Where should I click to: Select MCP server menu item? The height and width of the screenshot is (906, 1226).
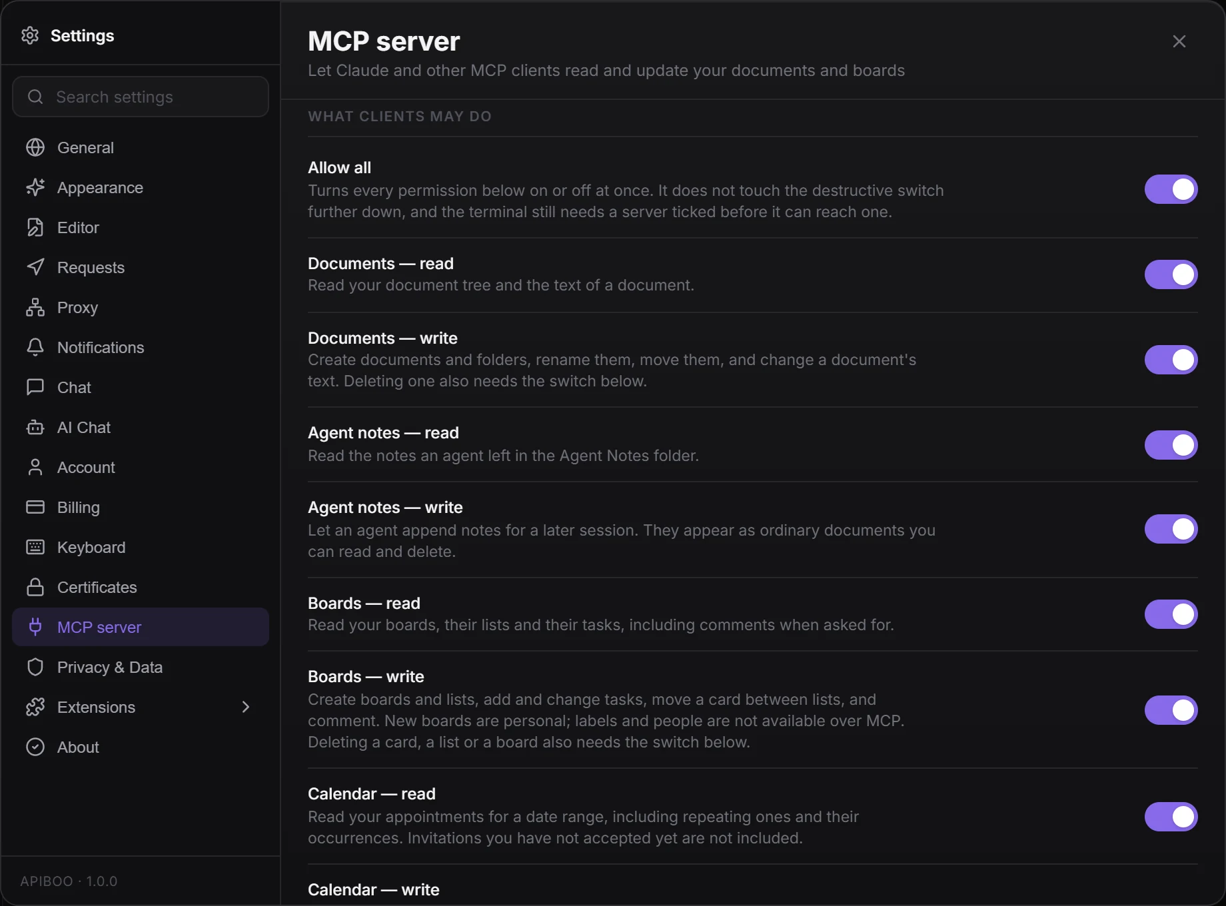point(141,627)
